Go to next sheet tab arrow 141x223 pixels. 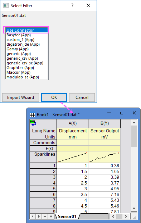click(39, 217)
